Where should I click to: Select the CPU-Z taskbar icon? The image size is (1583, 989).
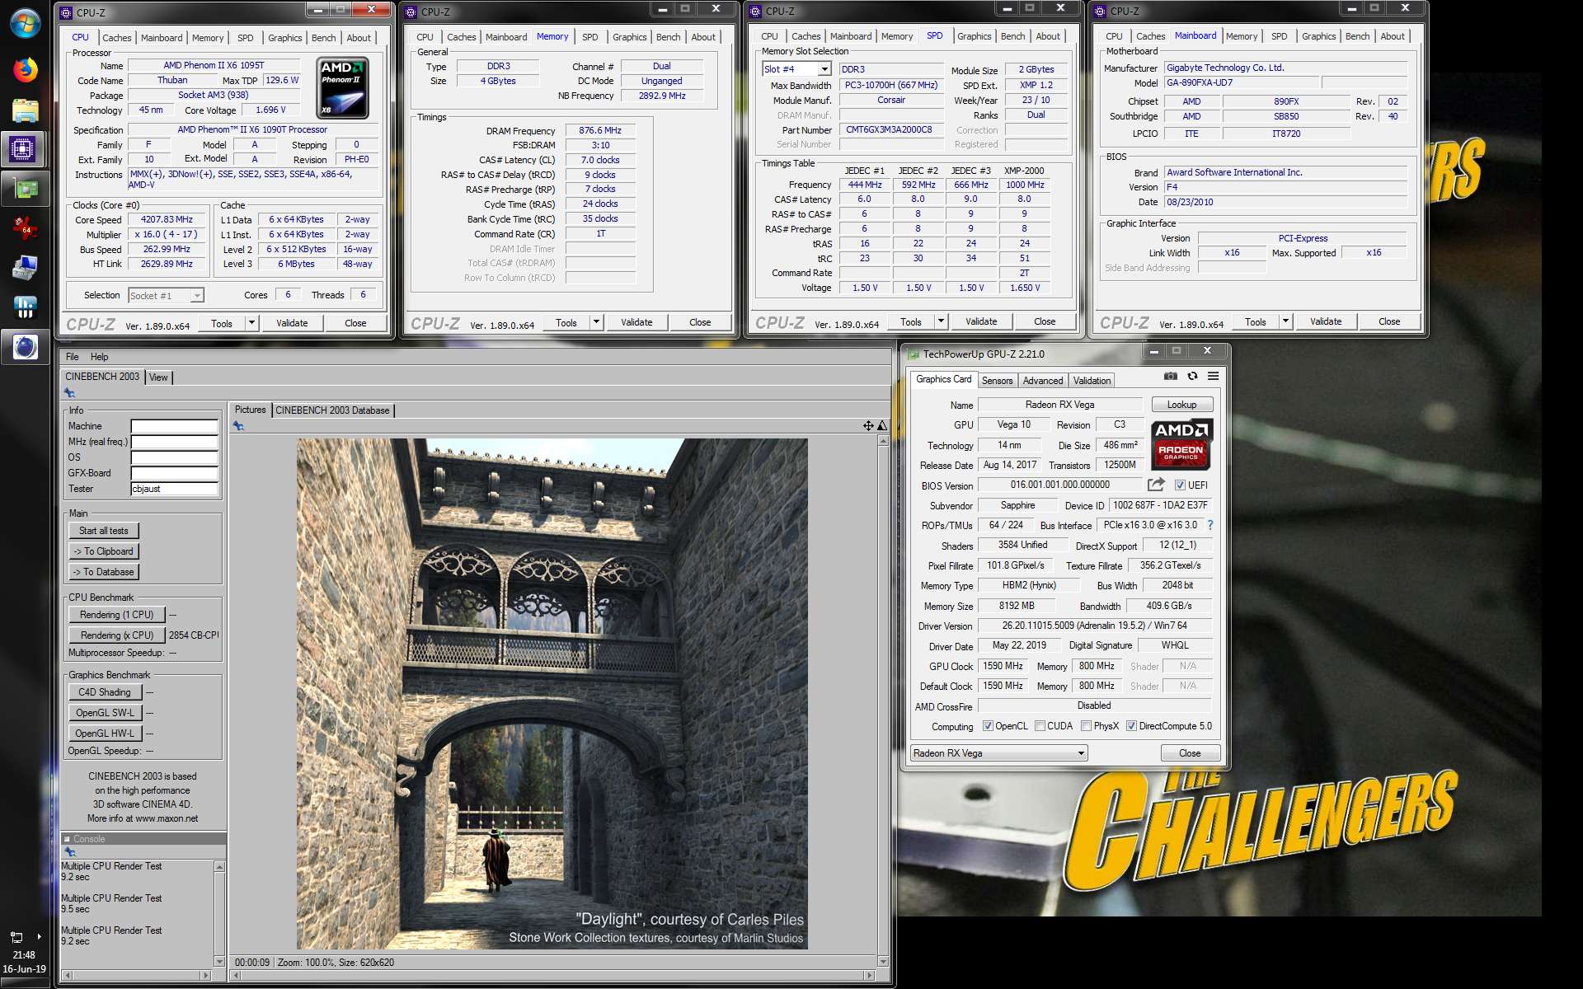23,150
